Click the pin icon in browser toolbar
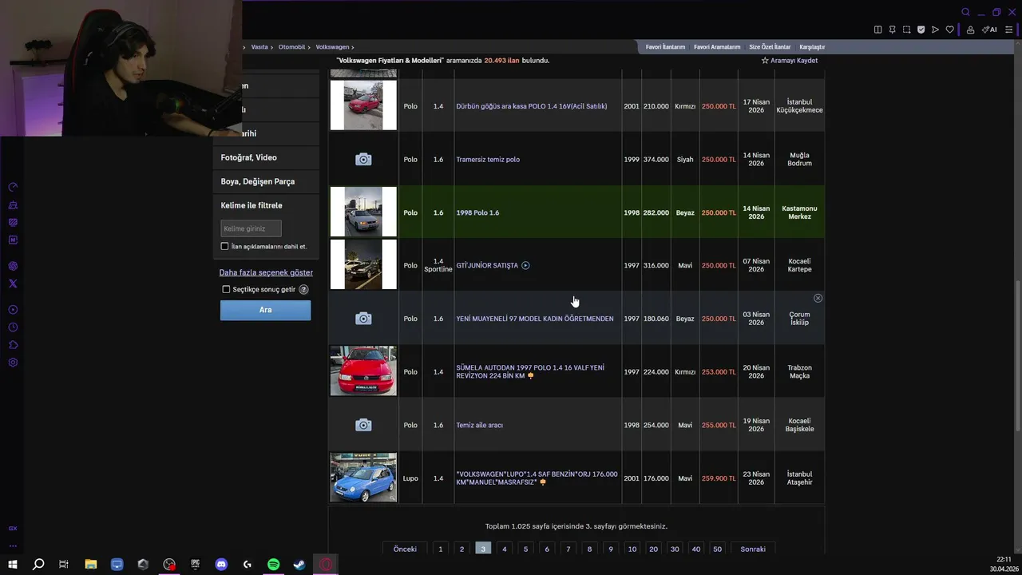 click(x=893, y=30)
